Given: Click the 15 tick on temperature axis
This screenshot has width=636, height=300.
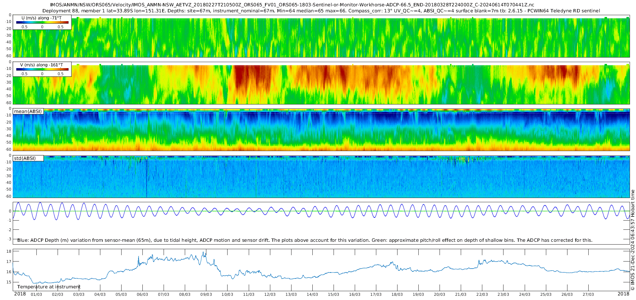Looking at the screenshot, I should [9, 282].
